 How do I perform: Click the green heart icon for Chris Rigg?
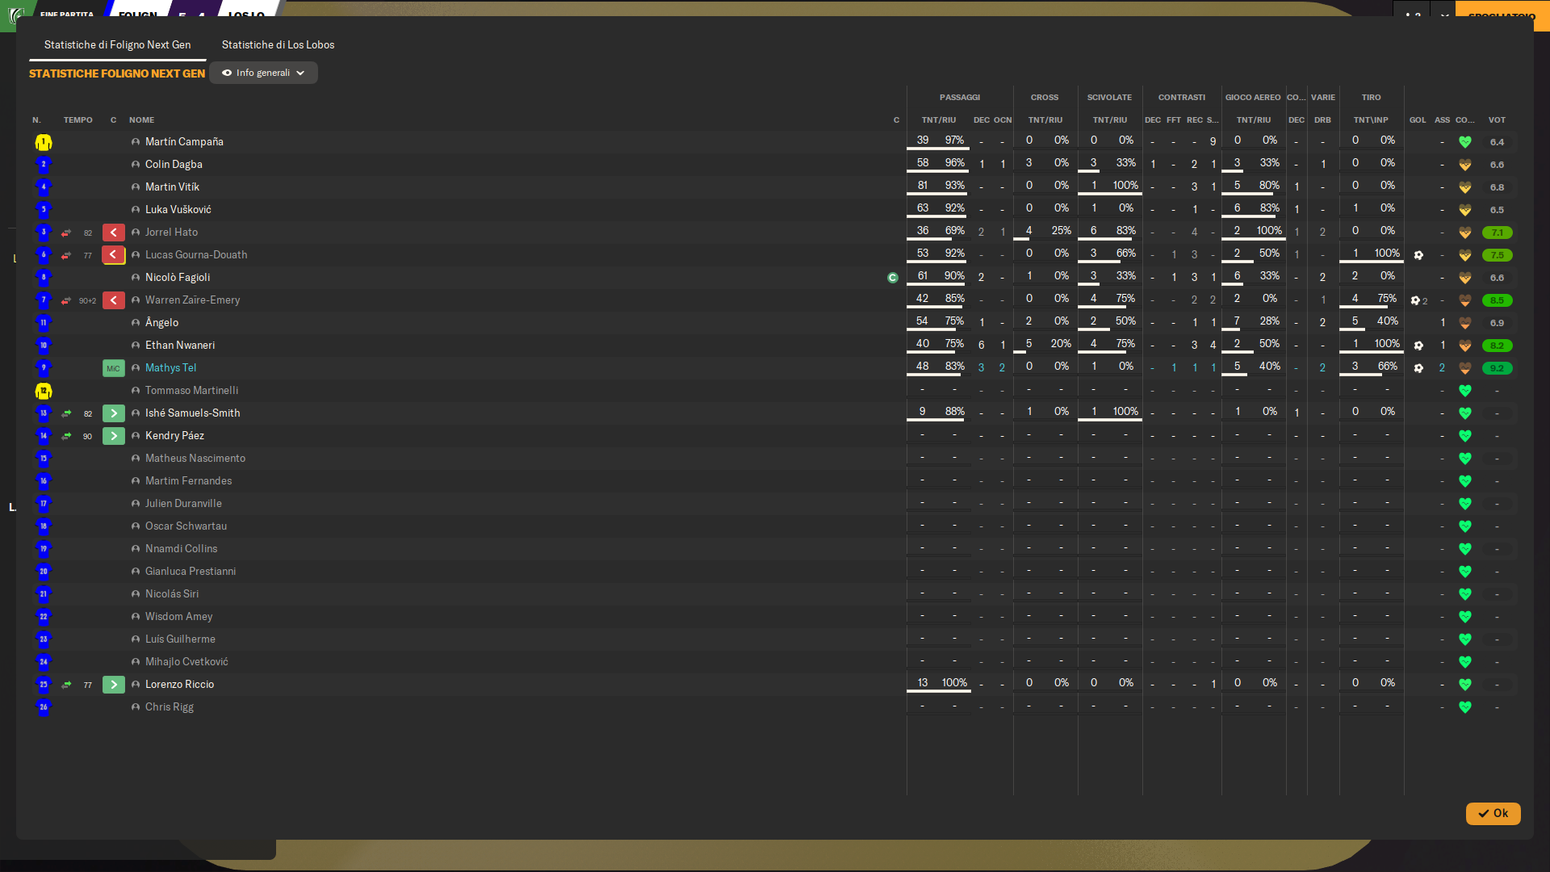point(1465,707)
